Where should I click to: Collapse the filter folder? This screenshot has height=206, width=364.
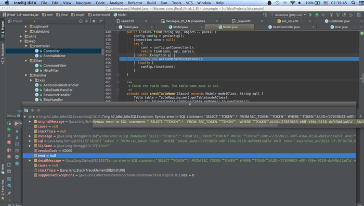pos(26,61)
